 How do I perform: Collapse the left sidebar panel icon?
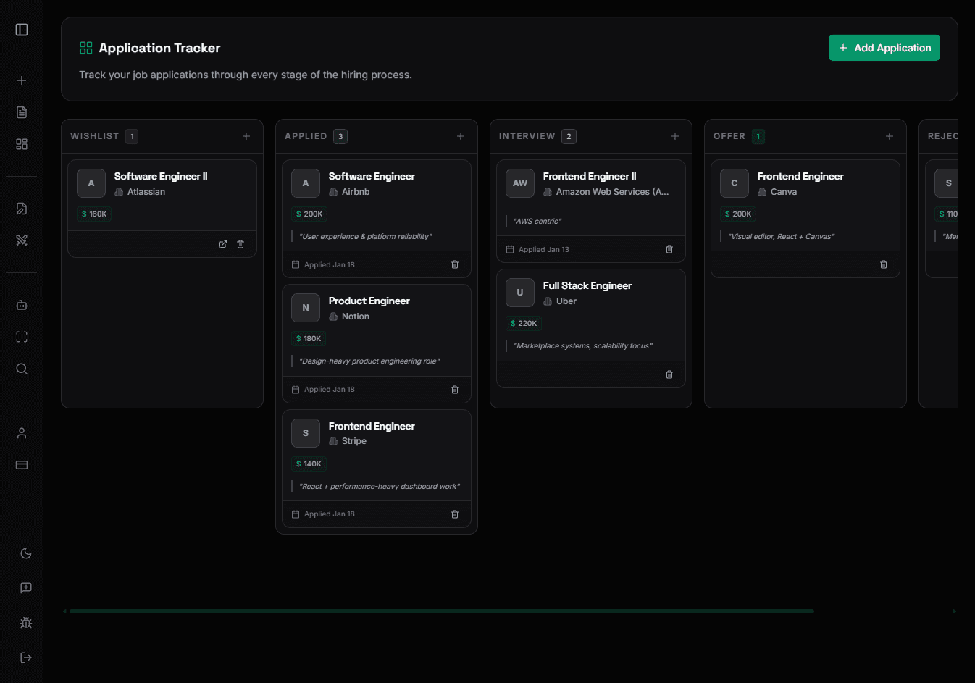[x=21, y=29]
